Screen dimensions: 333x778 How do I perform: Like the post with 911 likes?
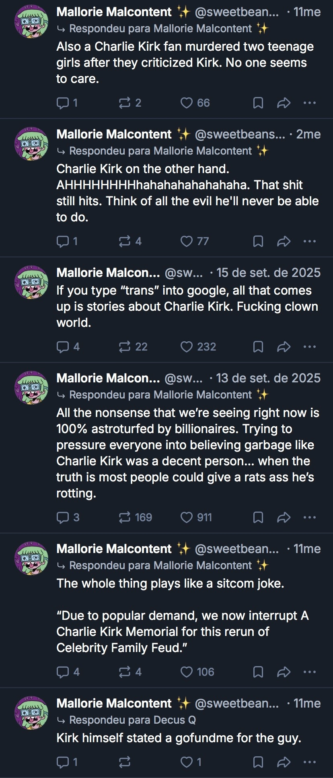tap(196, 517)
